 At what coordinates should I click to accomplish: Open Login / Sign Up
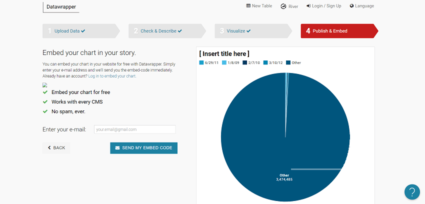(323, 6)
